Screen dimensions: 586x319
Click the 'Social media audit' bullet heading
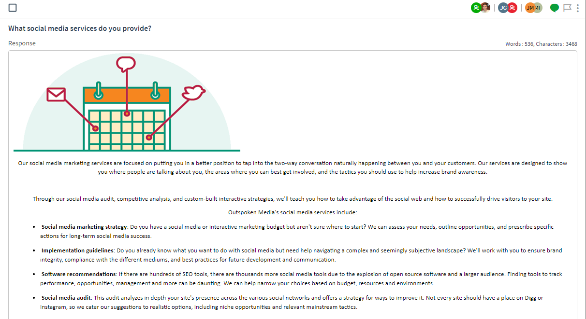pyautogui.click(x=66, y=298)
